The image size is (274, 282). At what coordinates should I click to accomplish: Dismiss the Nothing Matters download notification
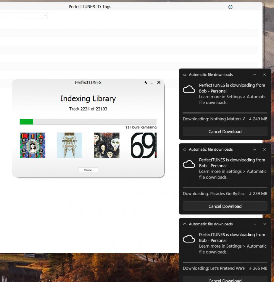(x=265, y=75)
